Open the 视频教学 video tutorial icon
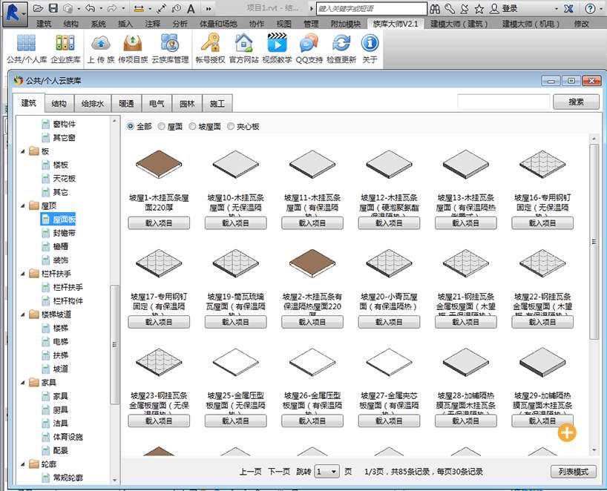 click(276, 44)
